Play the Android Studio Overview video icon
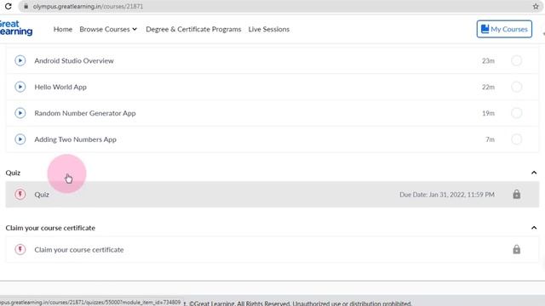The image size is (545, 306). (20, 60)
